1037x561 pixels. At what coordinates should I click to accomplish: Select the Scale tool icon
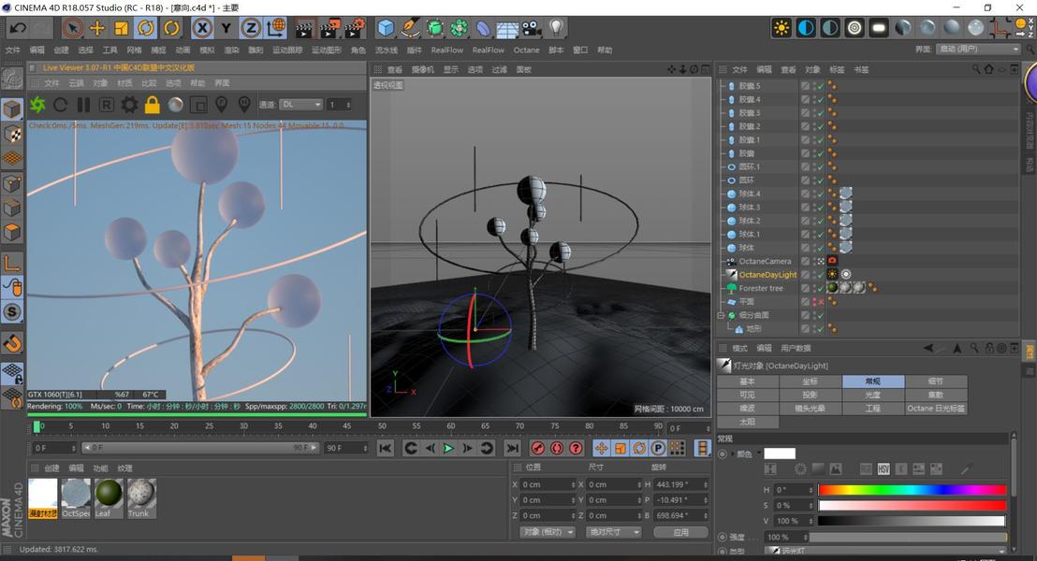tap(121, 28)
